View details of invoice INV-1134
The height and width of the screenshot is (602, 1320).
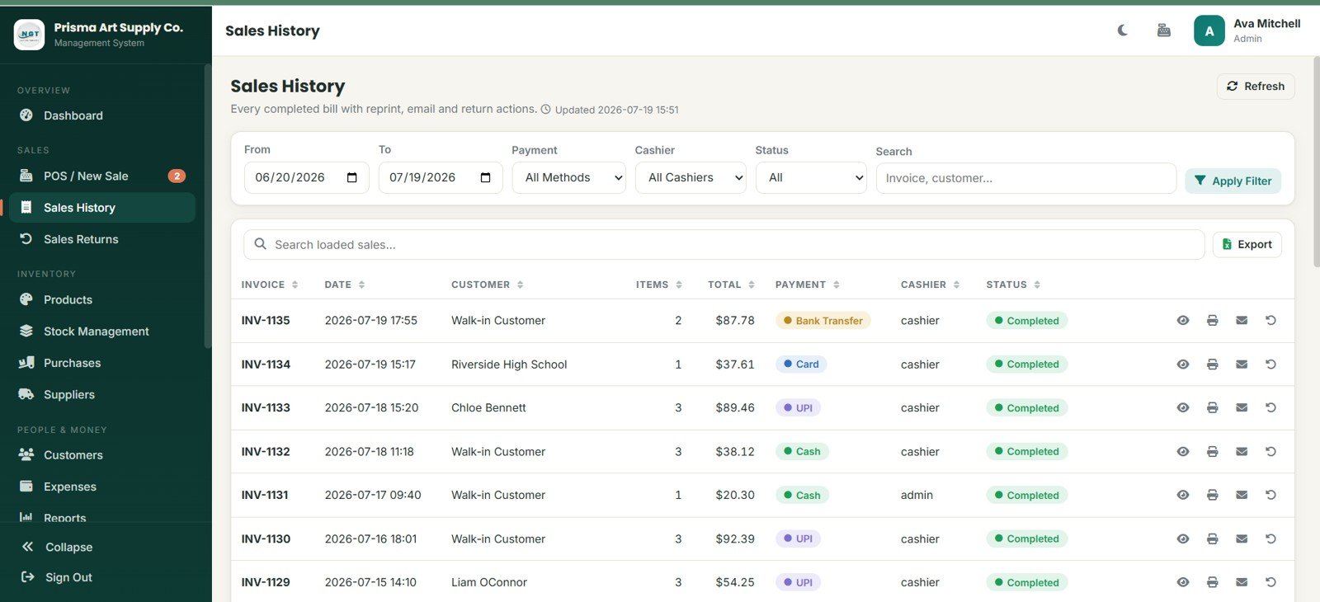[x=1182, y=364]
